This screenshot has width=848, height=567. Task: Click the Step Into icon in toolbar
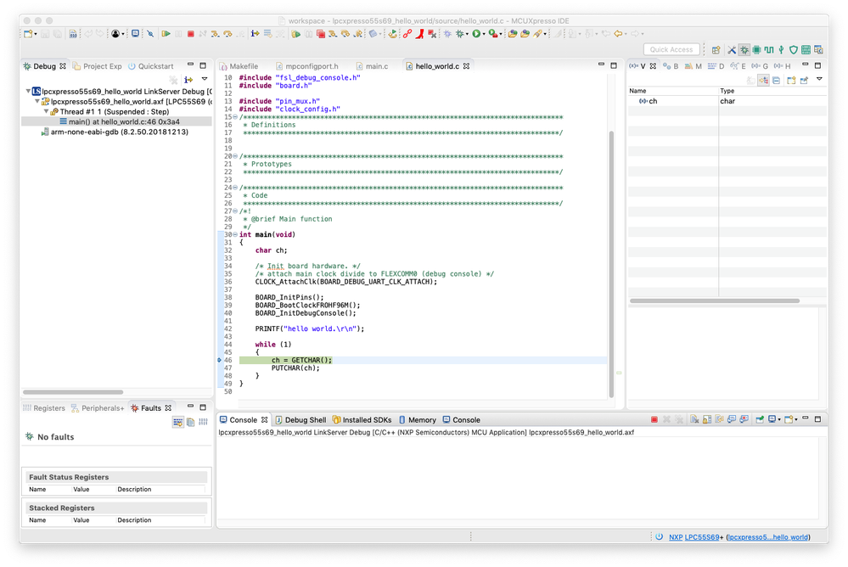coord(215,34)
